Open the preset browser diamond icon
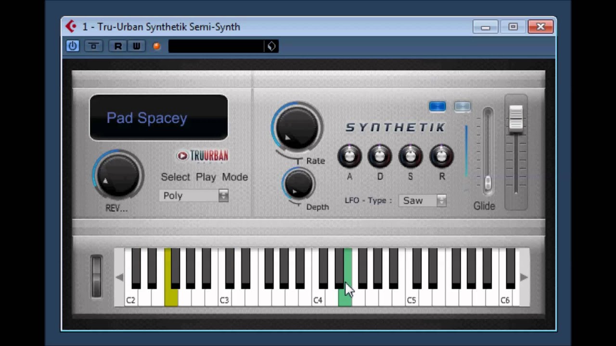Image resolution: width=616 pixels, height=346 pixels. tap(271, 46)
